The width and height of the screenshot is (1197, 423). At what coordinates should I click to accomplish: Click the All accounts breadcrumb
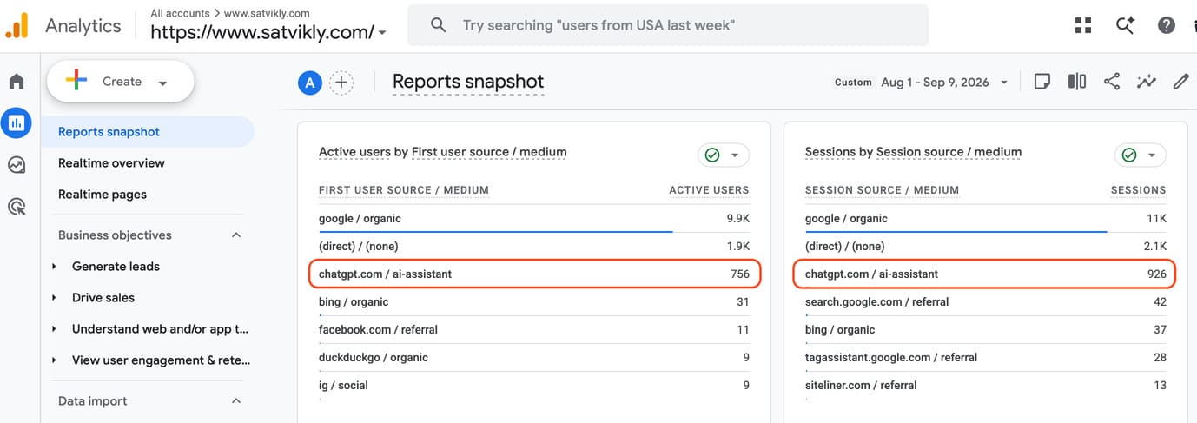pyautogui.click(x=180, y=13)
